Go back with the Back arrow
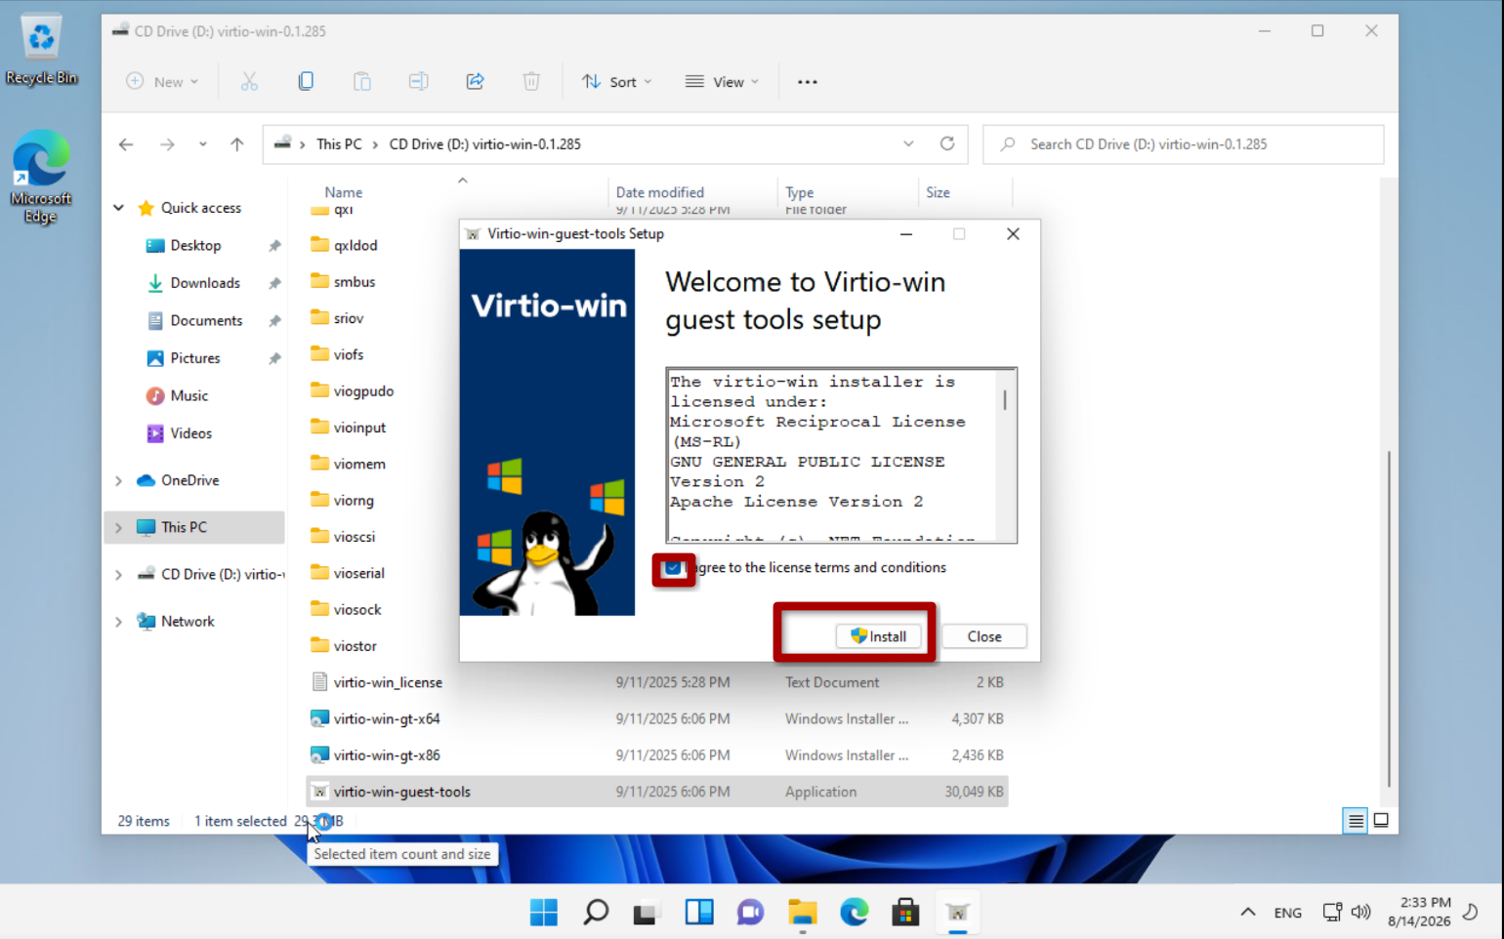 coord(126,144)
